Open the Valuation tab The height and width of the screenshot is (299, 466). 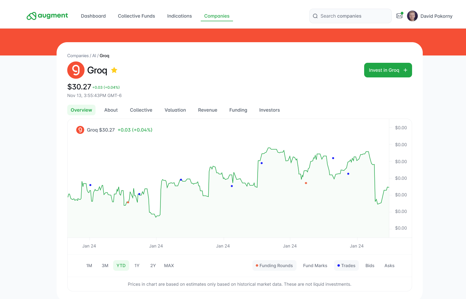click(x=175, y=110)
